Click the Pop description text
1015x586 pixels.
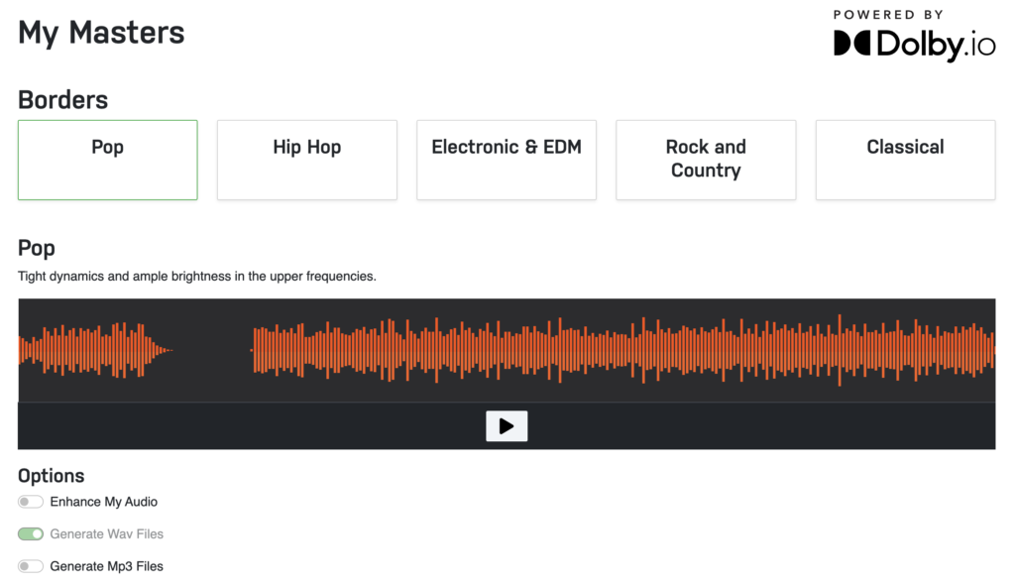point(198,276)
